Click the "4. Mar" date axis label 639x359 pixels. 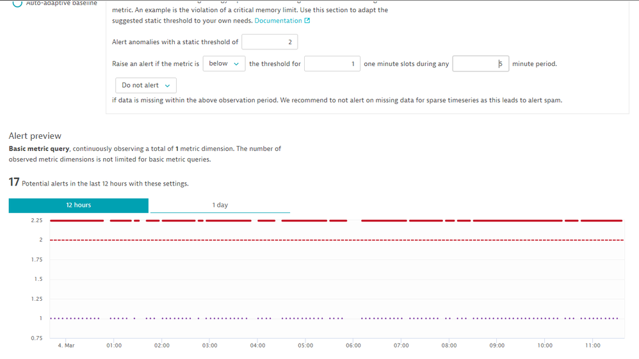point(66,346)
